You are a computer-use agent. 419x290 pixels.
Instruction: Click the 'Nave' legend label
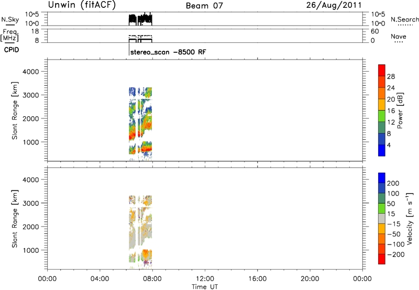click(x=399, y=37)
